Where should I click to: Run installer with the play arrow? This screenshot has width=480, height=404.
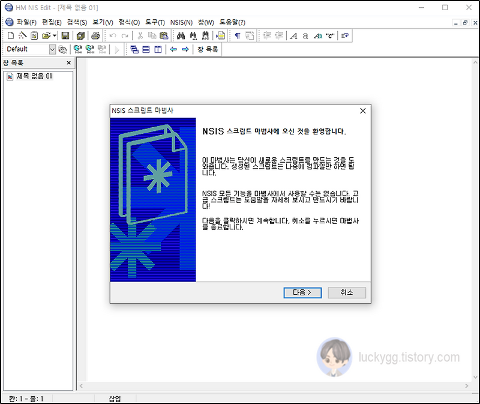pyautogui.click(x=116, y=49)
